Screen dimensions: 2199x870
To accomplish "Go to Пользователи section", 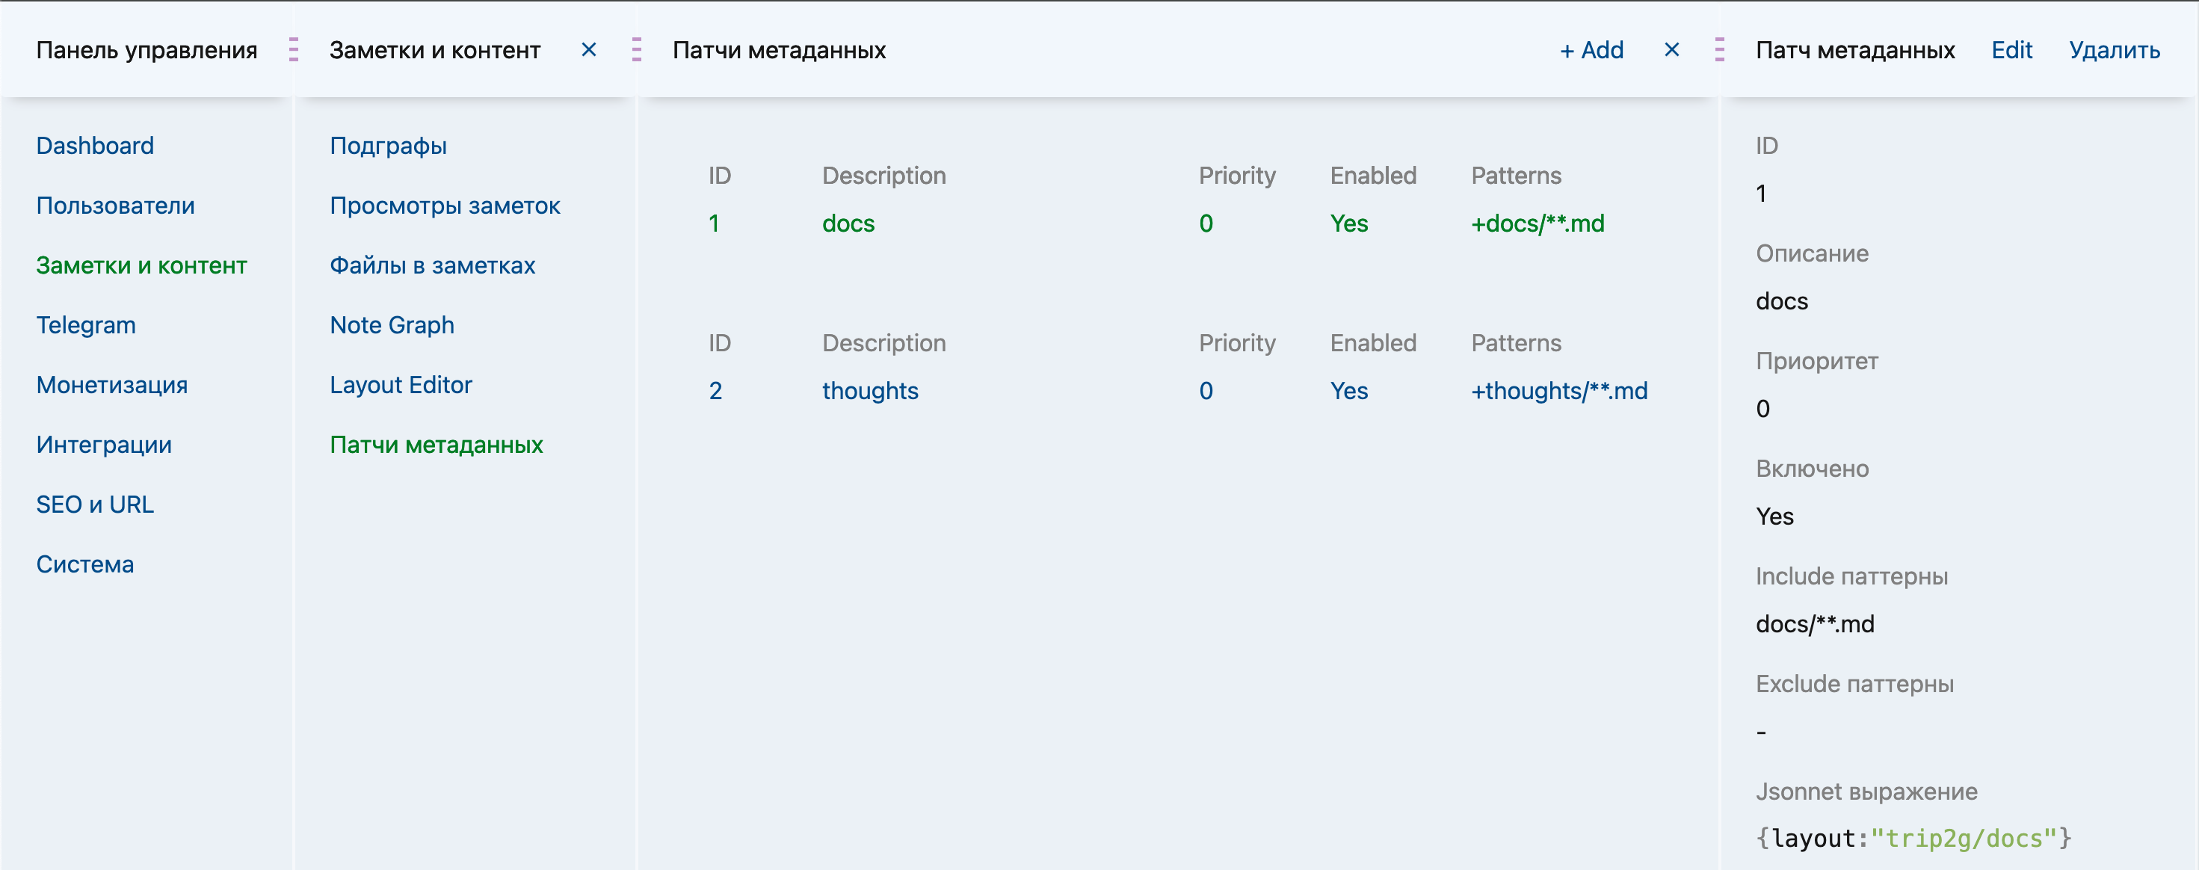I will 115,206.
